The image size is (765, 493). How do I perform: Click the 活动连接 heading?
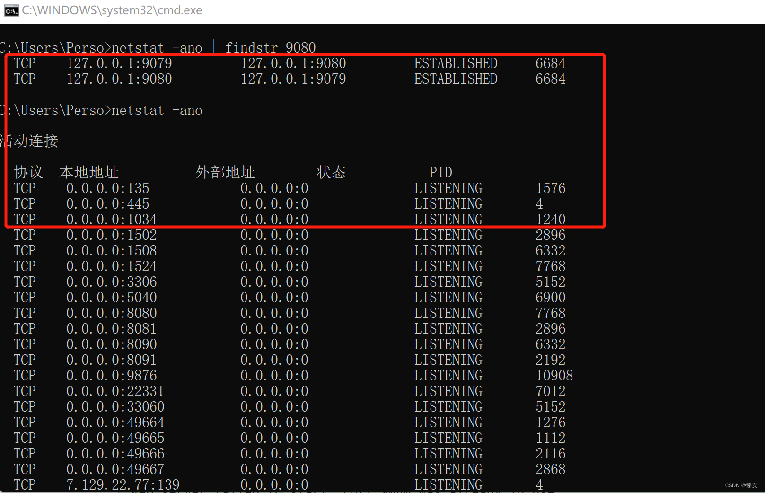[29, 141]
